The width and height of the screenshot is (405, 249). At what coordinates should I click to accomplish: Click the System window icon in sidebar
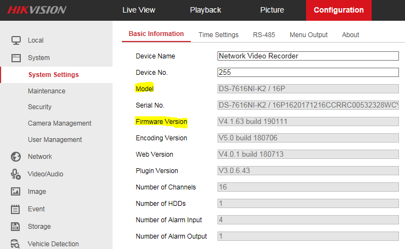click(16, 58)
